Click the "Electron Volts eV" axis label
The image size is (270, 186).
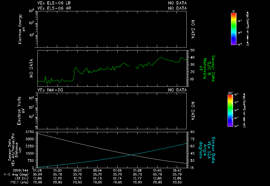coord(21,111)
